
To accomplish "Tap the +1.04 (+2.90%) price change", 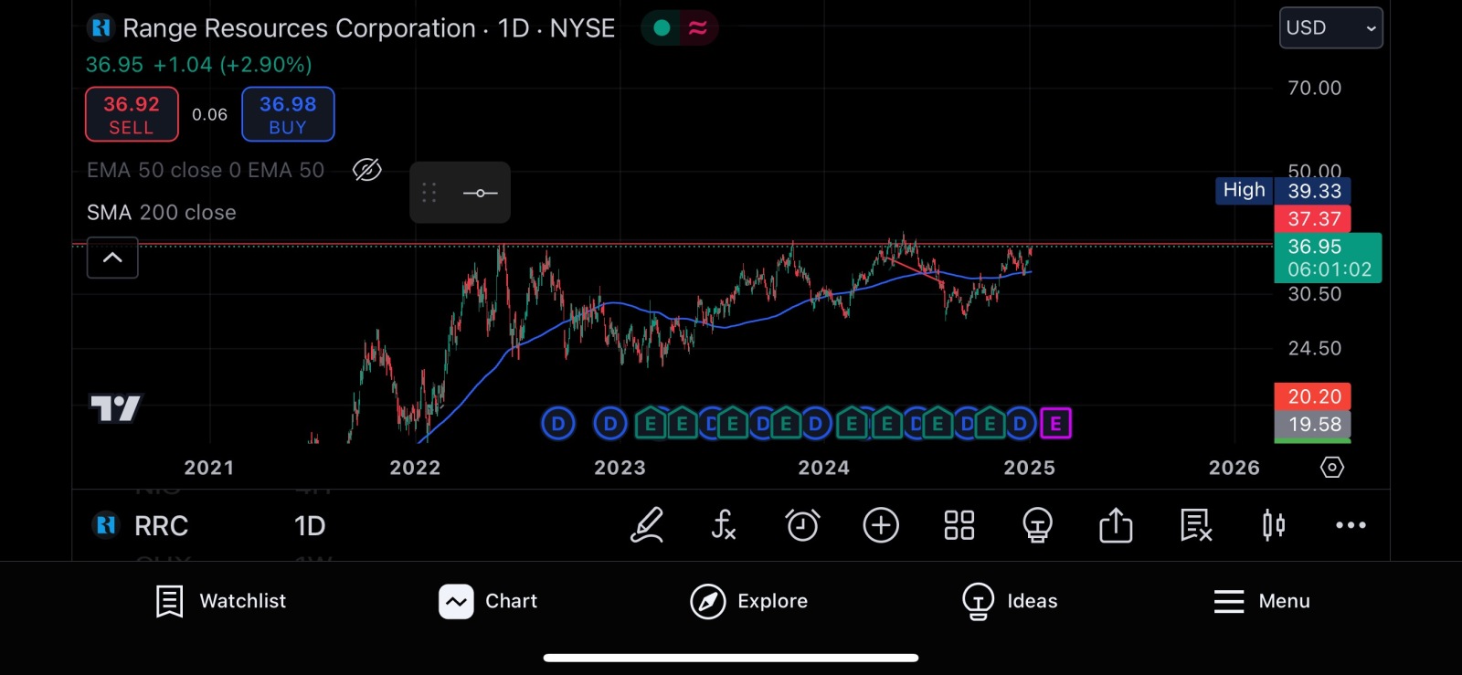I will (x=233, y=65).
